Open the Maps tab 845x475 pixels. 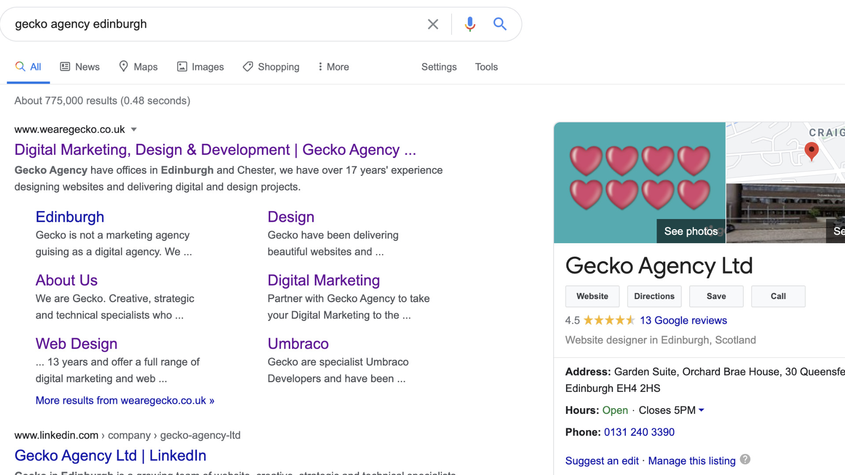(138, 67)
